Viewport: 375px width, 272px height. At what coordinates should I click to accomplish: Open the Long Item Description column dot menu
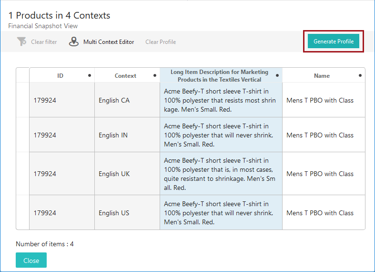(x=277, y=75)
